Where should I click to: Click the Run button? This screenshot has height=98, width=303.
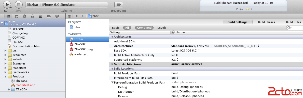(7, 5)
